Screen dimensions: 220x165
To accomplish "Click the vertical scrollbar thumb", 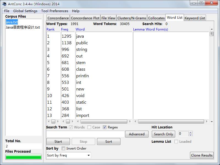I will tap(211, 34).
